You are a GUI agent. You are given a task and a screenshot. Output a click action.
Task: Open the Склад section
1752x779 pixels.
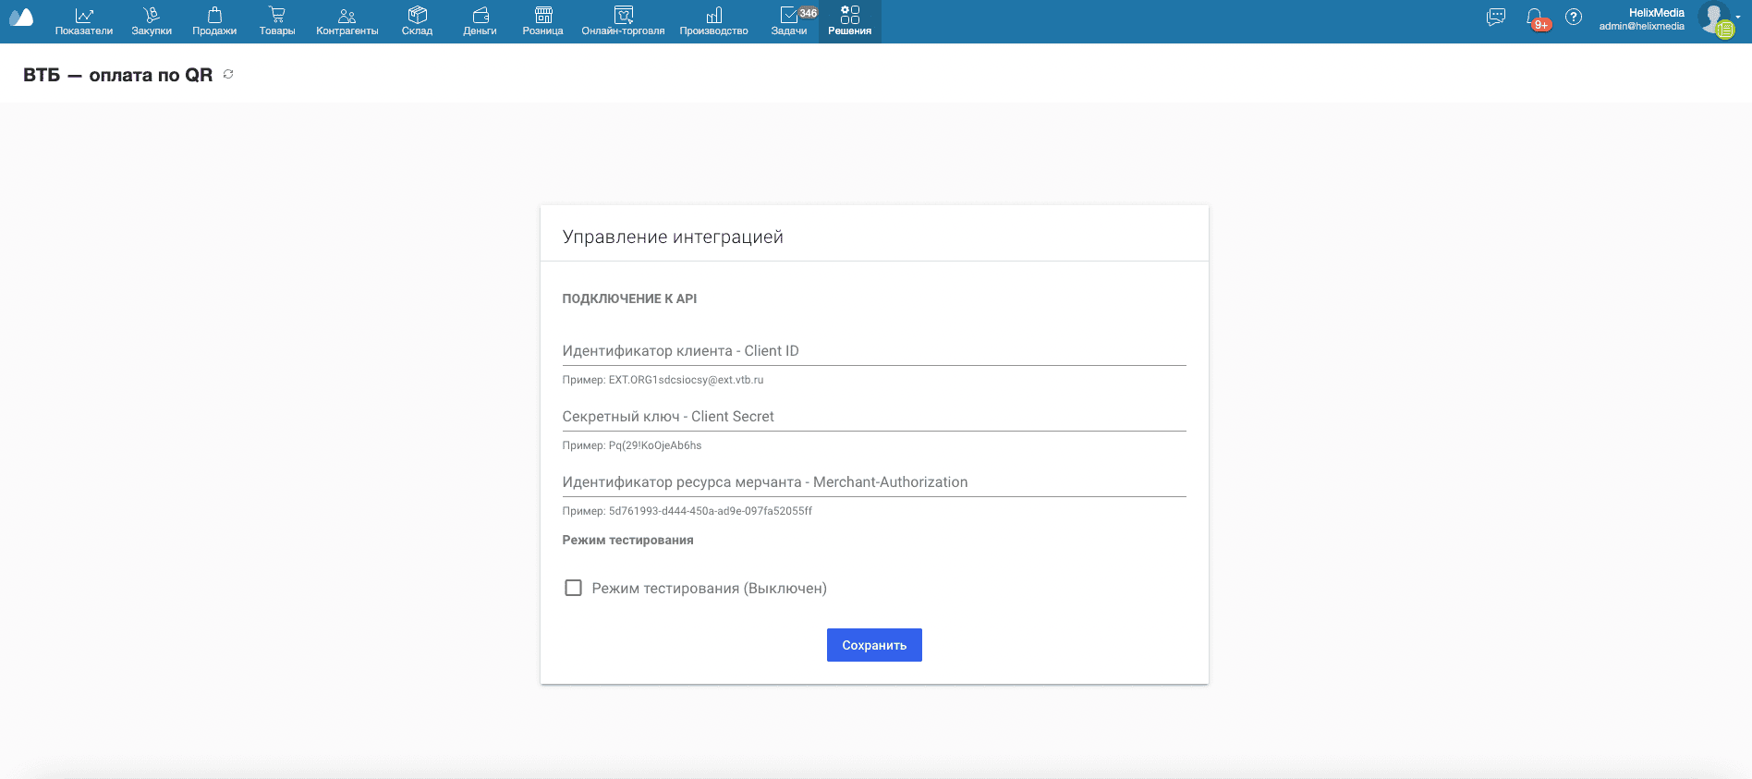click(x=417, y=21)
